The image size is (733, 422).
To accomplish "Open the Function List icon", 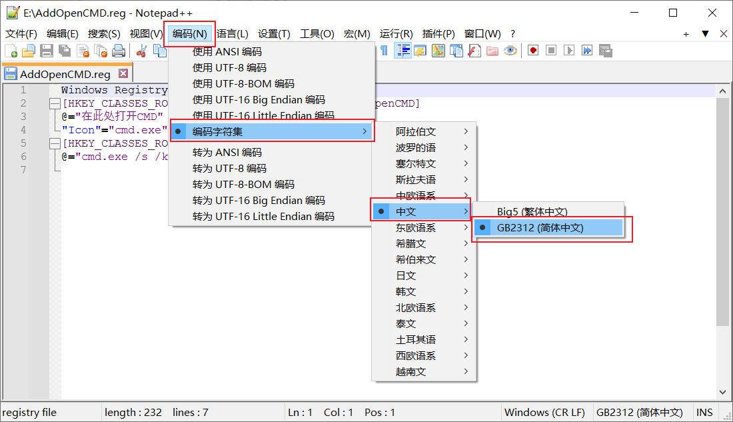I will tap(474, 51).
